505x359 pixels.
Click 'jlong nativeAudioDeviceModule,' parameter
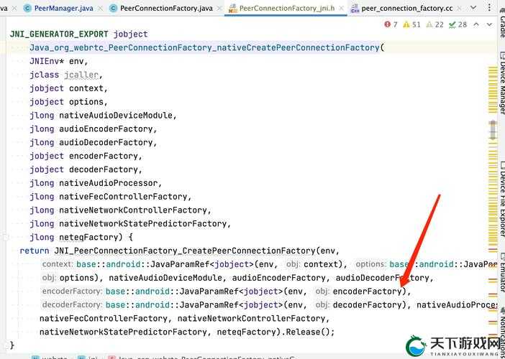point(104,115)
